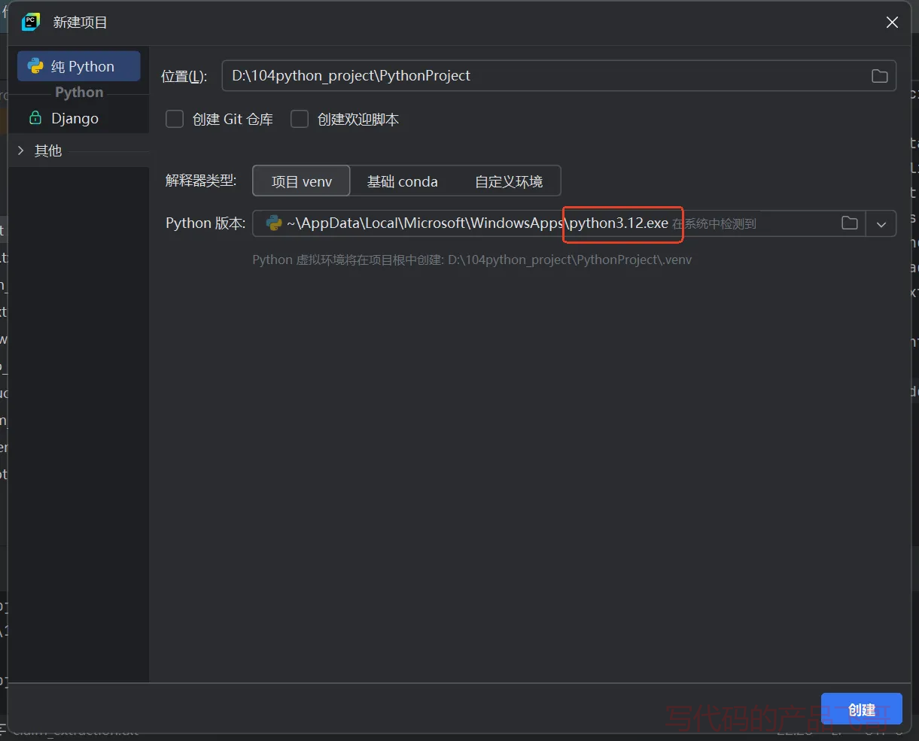
Task: Click the 新建项目 dialog title
Action: click(x=80, y=23)
